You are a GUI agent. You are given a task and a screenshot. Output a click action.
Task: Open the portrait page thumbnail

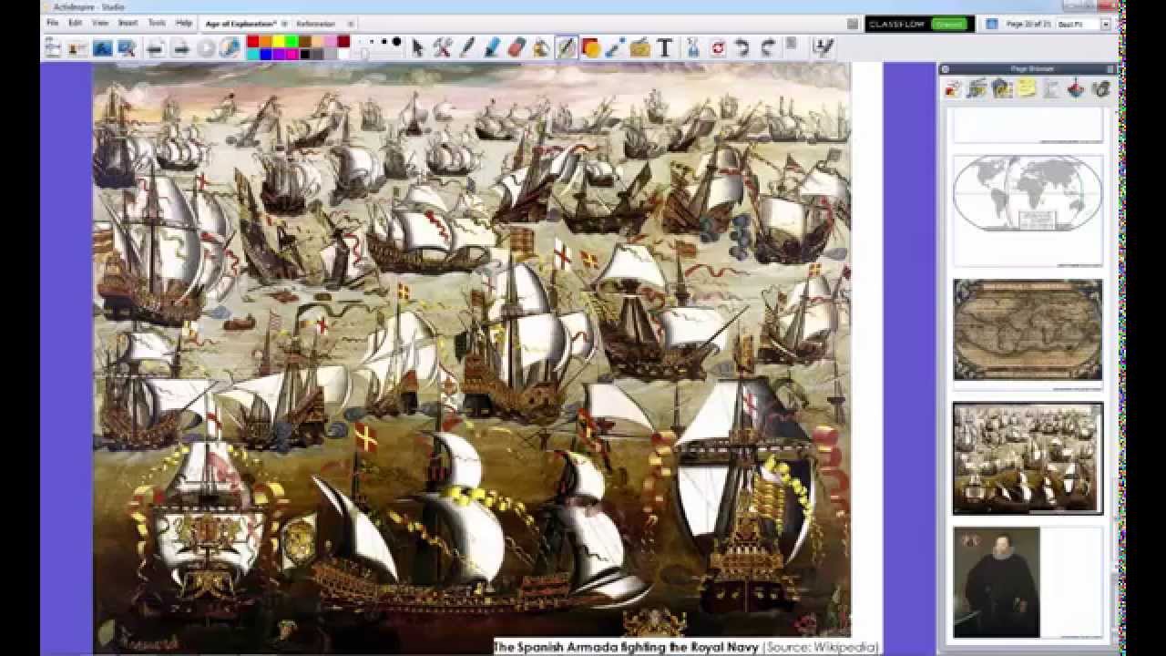tap(1028, 582)
